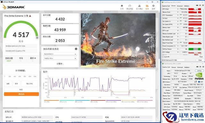Open the 1440p Ultra preset dropdown
This screenshot has height=123, width=205.
click(x=60, y=59)
